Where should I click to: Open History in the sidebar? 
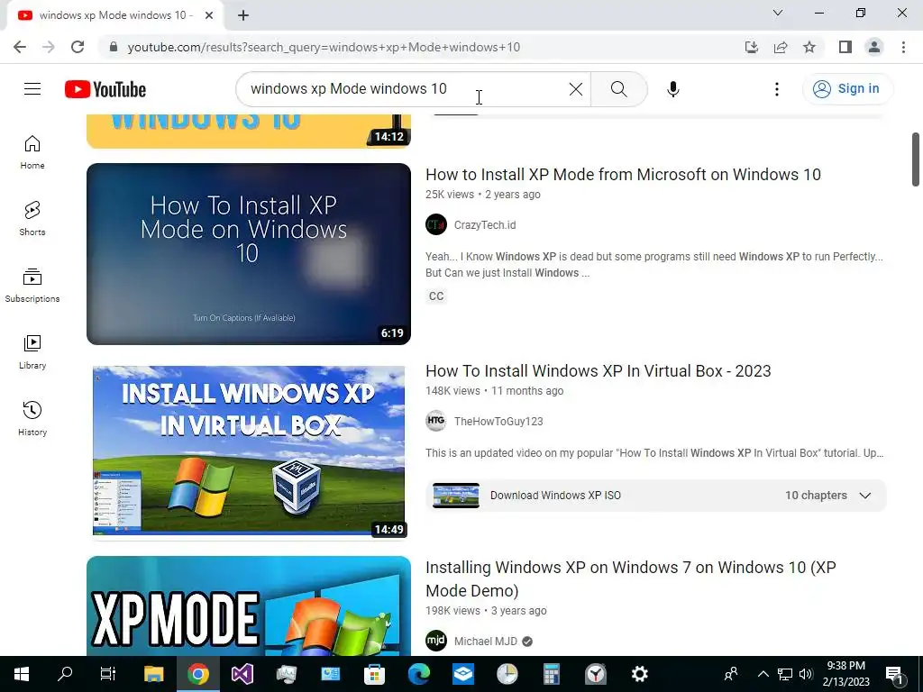click(32, 418)
